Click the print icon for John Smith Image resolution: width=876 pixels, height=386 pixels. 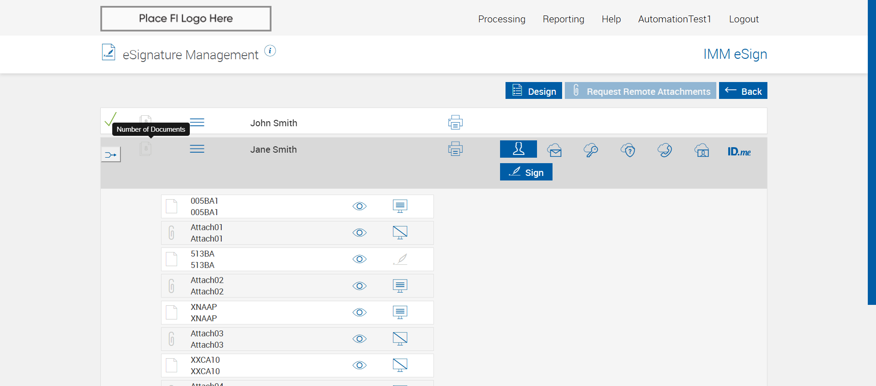point(455,122)
